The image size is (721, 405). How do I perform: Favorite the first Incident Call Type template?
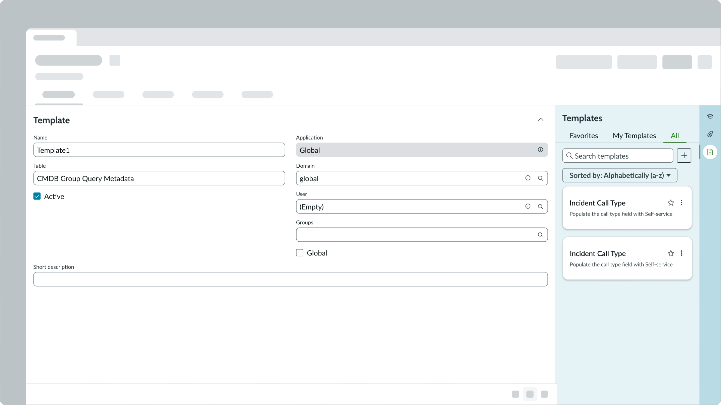(x=671, y=202)
